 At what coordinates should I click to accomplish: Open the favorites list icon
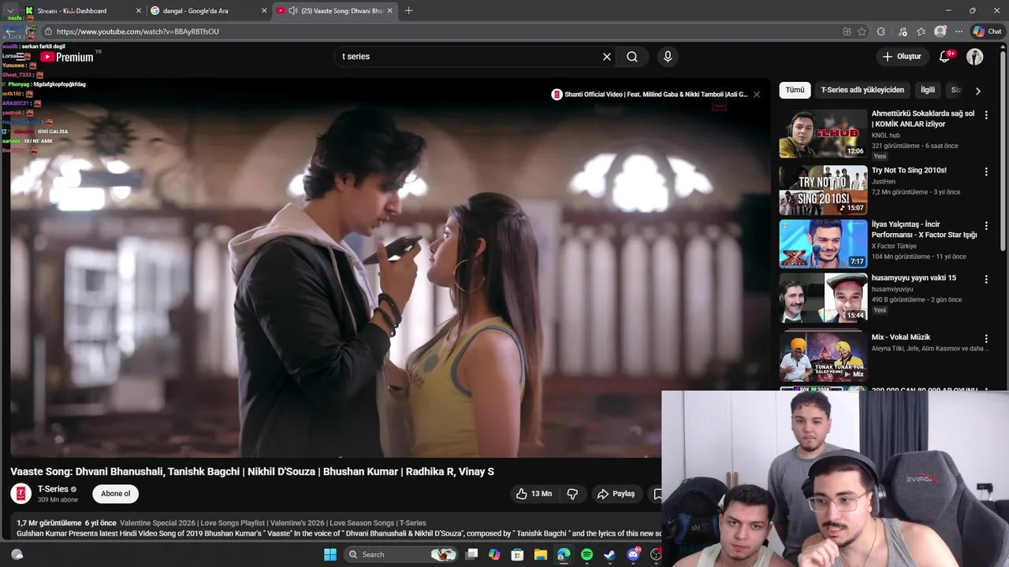(921, 31)
